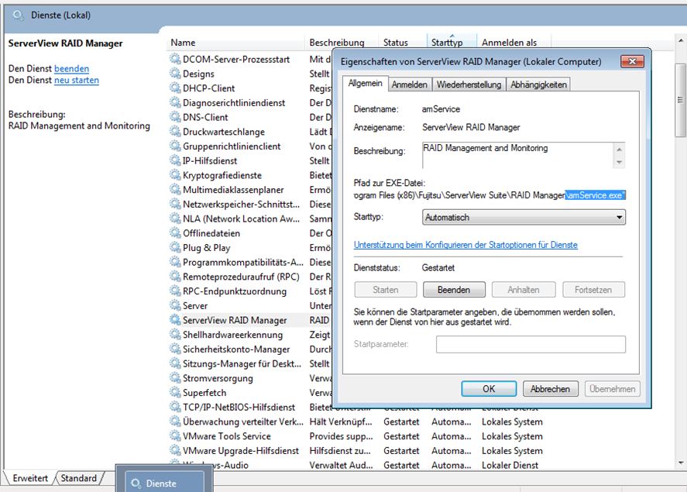Click the gear icon beside Designs service
Screen dimensions: 687x492
coord(175,74)
